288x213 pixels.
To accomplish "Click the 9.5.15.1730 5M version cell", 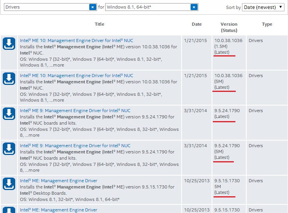I will click(x=229, y=190).
